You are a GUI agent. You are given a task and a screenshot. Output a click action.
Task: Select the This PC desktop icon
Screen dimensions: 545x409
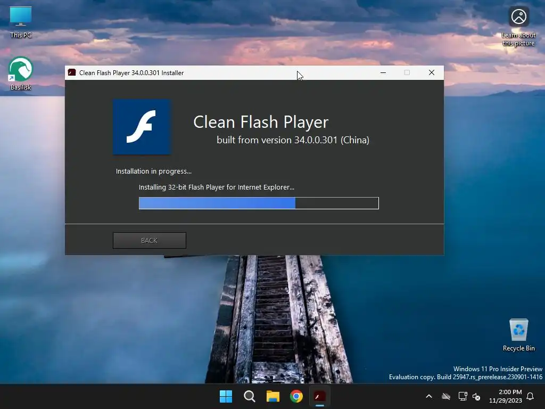pyautogui.click(x=21, y=22)
